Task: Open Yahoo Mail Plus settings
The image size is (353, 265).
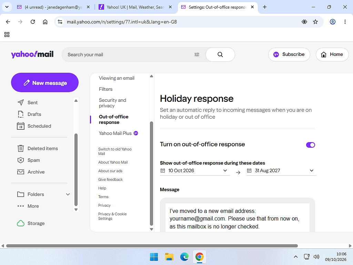Action: tap(115, 133)
